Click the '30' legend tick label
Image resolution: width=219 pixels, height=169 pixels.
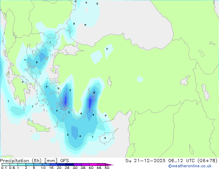tap(75, 168)
